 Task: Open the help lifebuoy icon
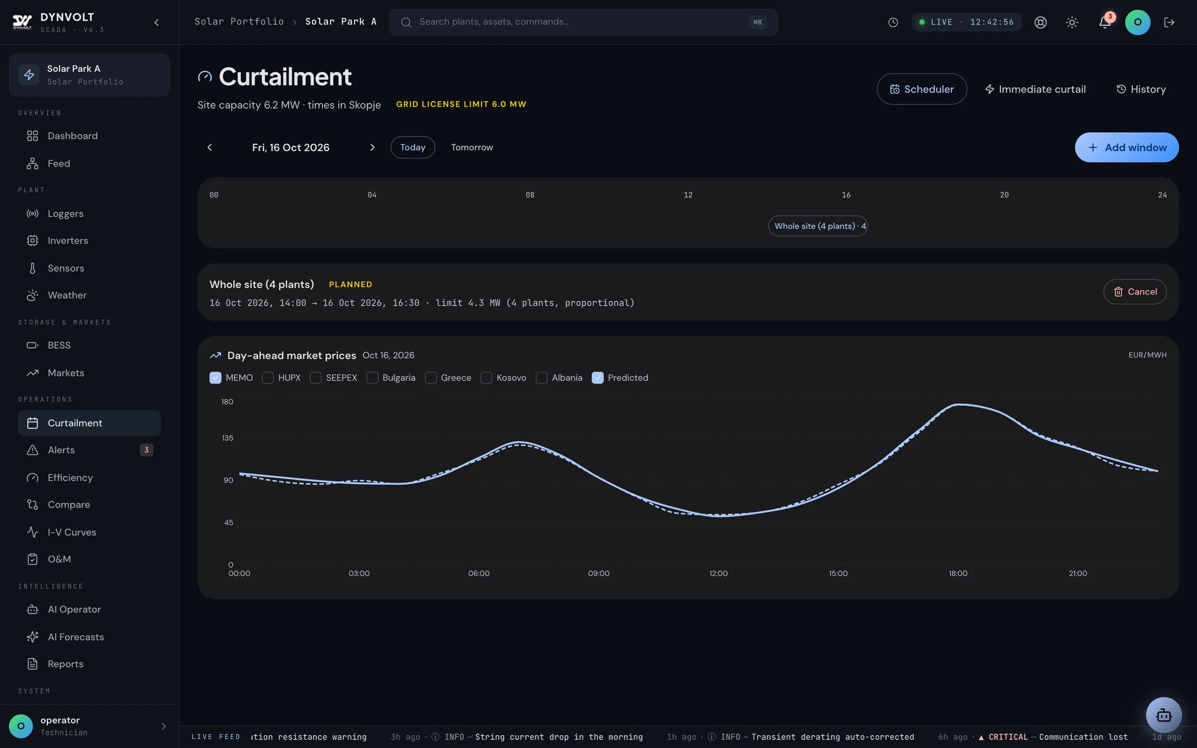(x=1040, y=22)
